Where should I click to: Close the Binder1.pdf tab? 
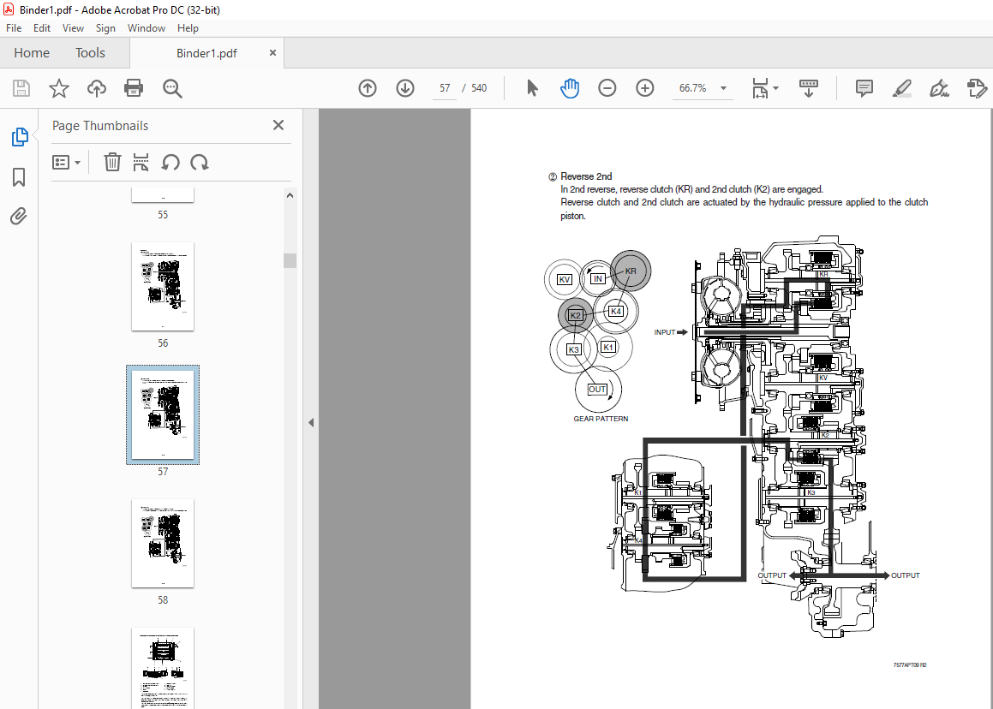273,52
